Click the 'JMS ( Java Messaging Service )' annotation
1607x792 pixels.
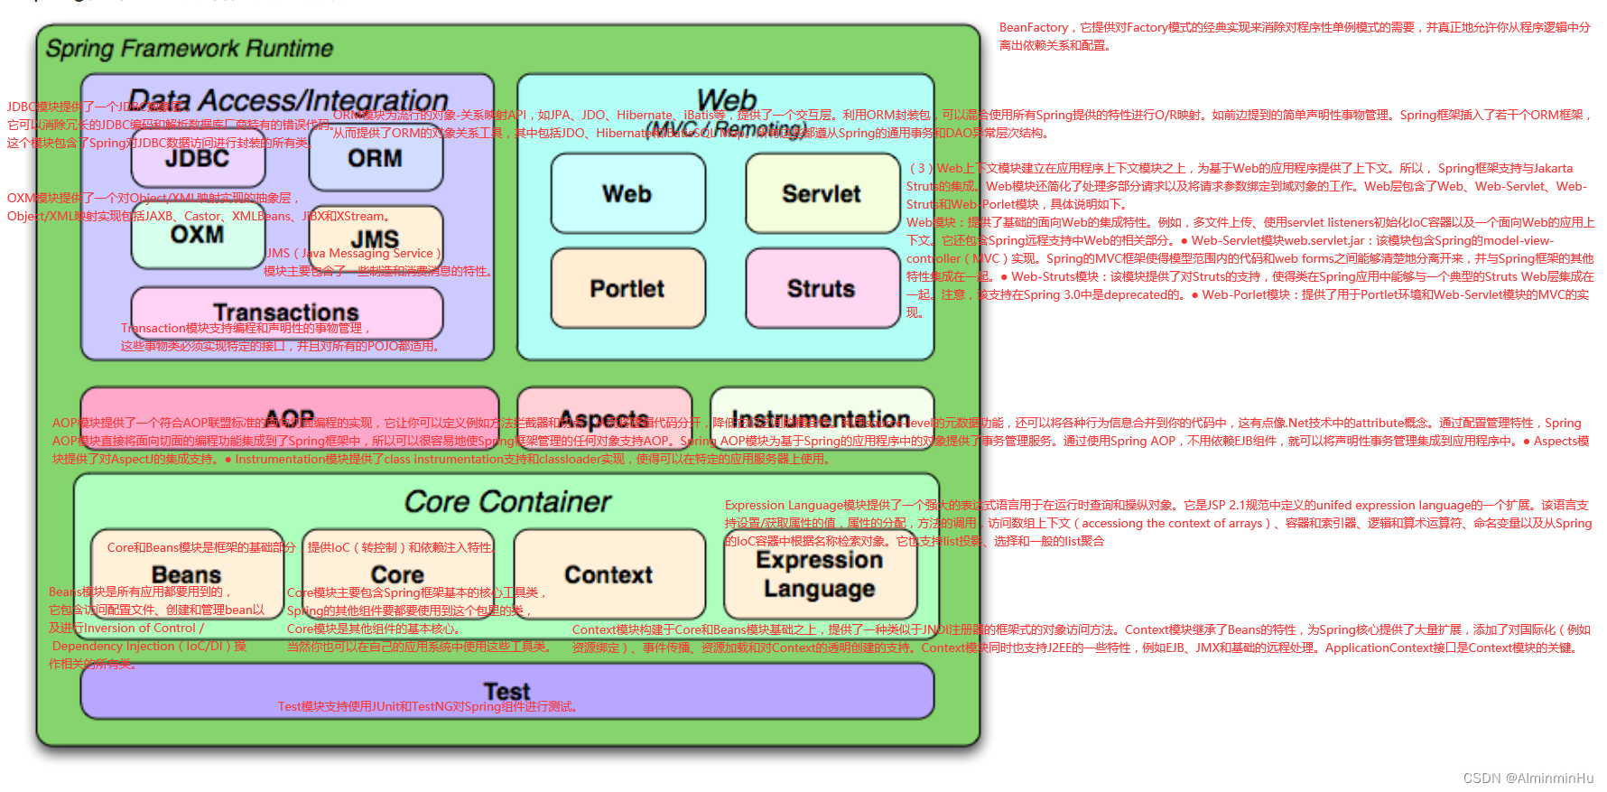coord(354,254)
